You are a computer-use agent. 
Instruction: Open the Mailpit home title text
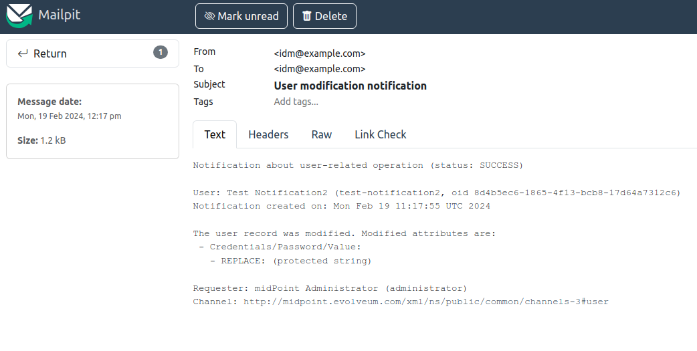tap(59, 15)
